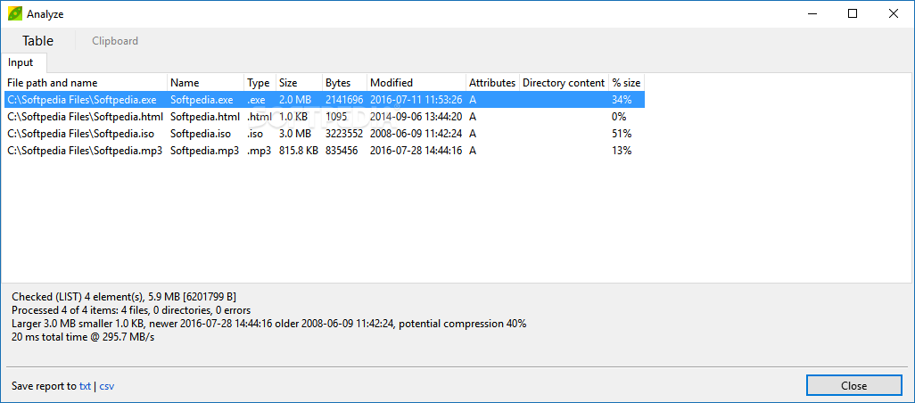
Task: Click the 2.0 MB size cell
Action: (x=295, y=100)
